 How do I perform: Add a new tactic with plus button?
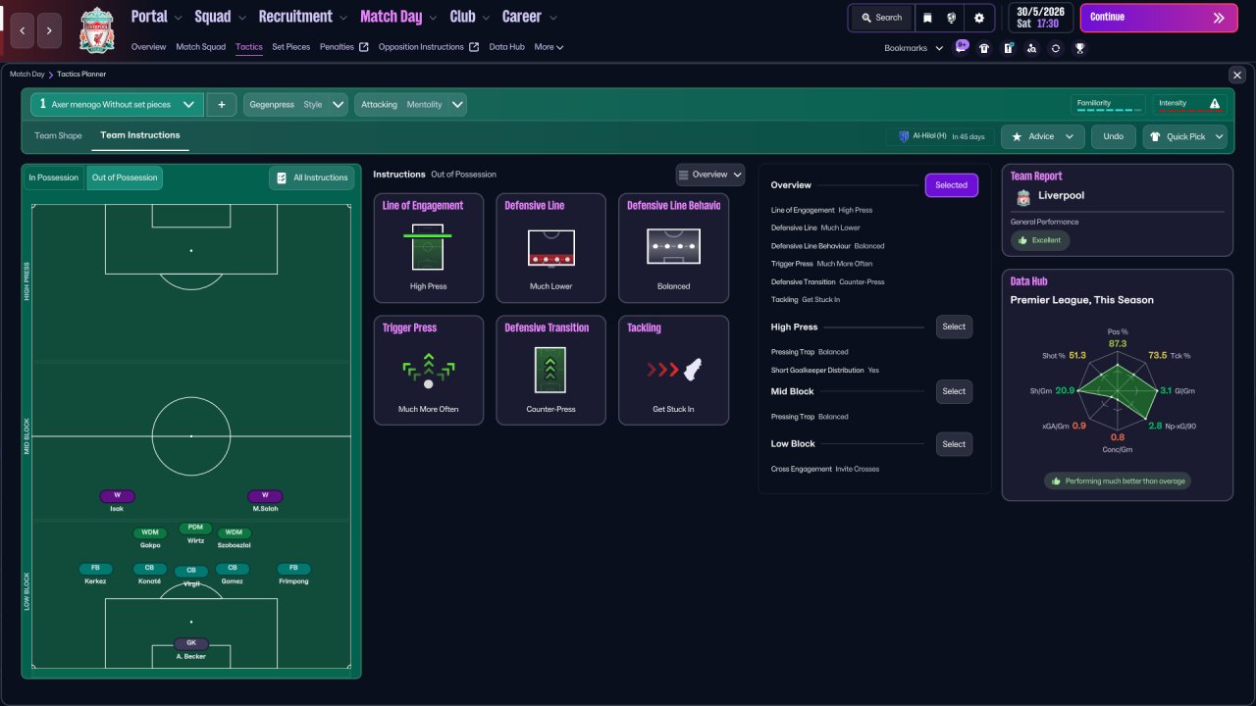(222, 104)
